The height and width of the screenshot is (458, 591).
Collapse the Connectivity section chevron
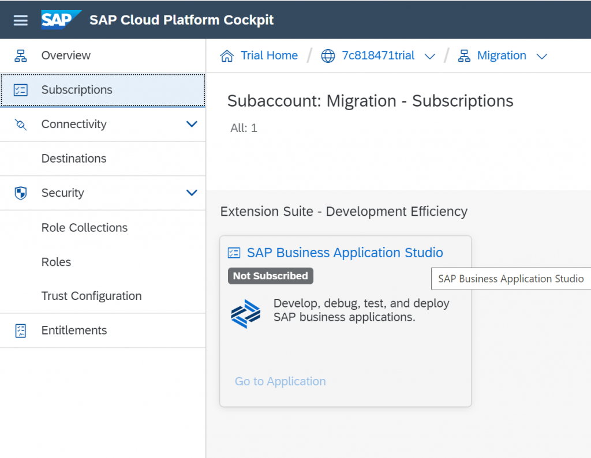(192, 124)
